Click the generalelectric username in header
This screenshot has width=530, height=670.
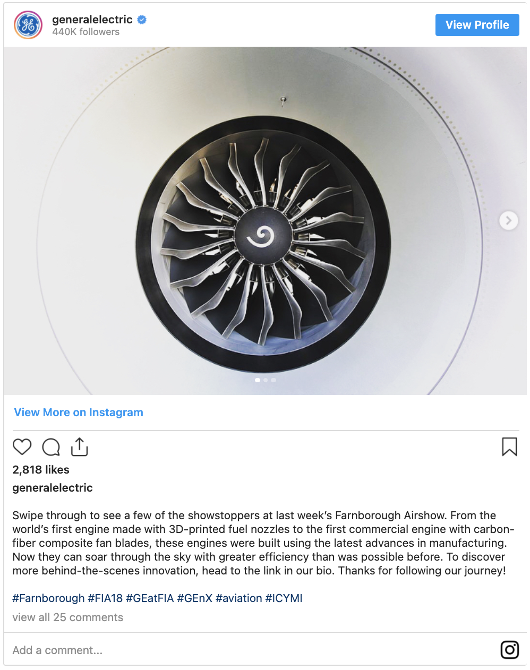coord(92,20)
